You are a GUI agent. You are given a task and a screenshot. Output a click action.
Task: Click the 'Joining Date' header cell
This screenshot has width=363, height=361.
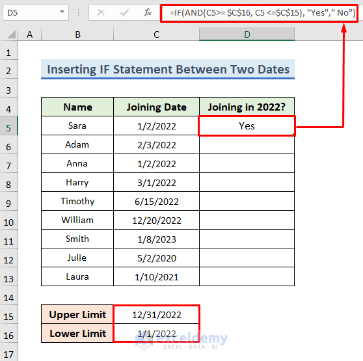[x=157, y=107]
